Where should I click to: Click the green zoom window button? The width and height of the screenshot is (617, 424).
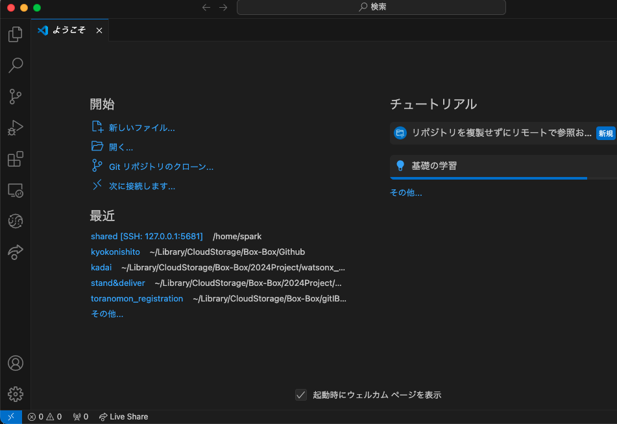tap(37, 8)
